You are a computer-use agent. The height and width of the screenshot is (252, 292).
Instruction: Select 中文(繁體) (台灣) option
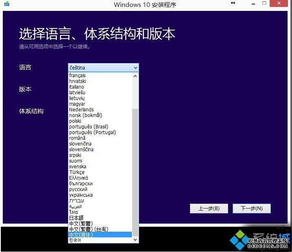pyautogui.click(x=100, y=229)
